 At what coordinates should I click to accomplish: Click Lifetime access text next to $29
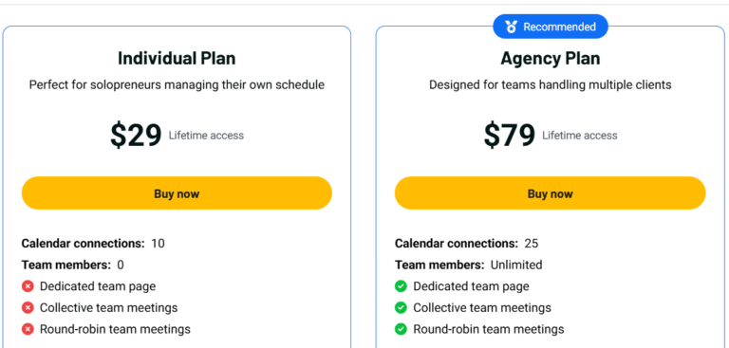[206, 136]
